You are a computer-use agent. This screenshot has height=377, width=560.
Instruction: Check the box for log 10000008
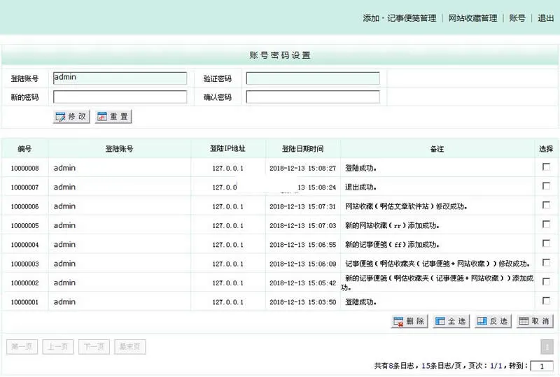pyautogui.click(x=546, y=167)
